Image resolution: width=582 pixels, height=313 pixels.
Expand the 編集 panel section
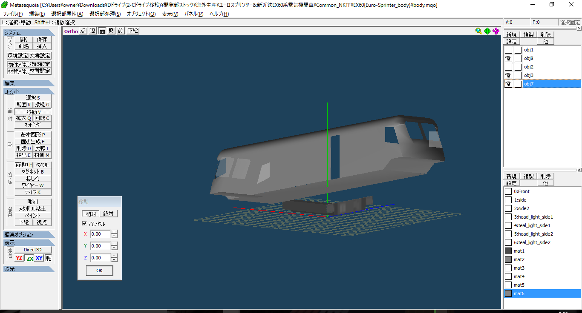pos(29,83)
